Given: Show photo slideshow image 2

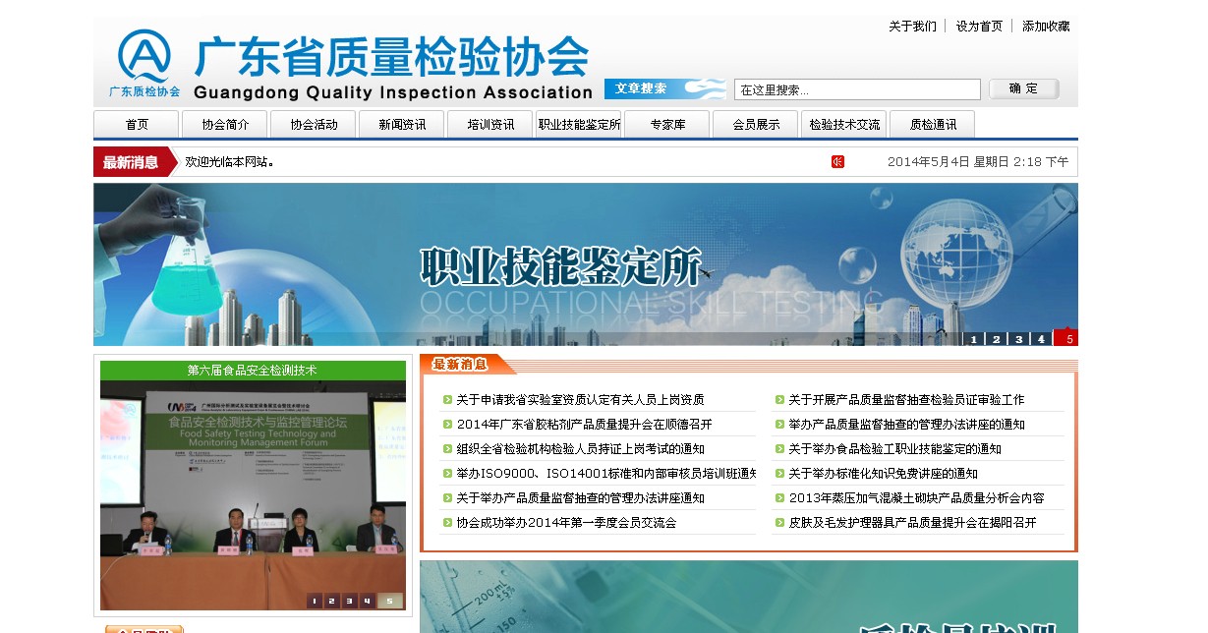Looking at the screenshot, I should (x=332, y=601).
